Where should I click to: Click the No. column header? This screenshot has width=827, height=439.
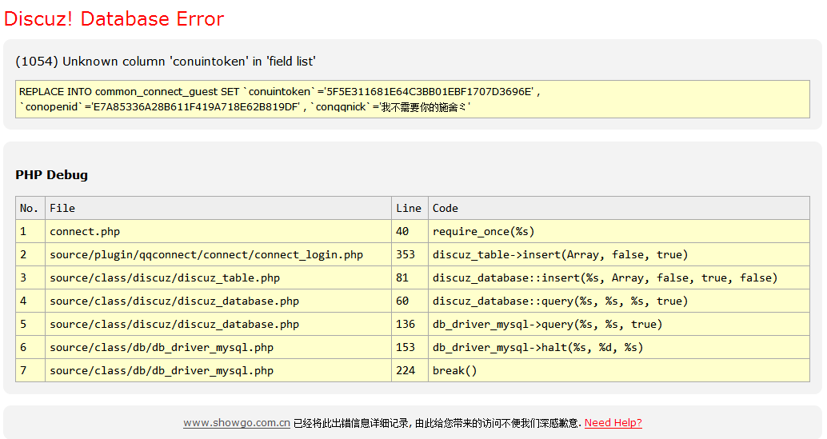(30, 208)
